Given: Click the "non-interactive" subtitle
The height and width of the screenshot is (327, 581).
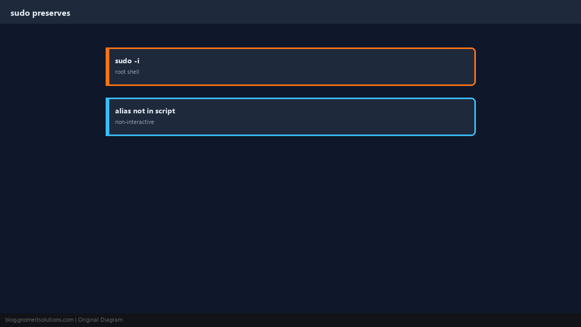Looking at the screenshot, I should pyautogui.click(x=135, y=122).
